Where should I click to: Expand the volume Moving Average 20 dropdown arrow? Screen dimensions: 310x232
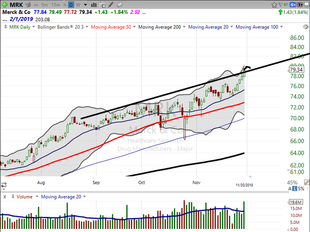(84, 196)
